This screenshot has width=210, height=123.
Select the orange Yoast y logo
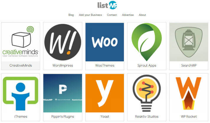(105, 93)
